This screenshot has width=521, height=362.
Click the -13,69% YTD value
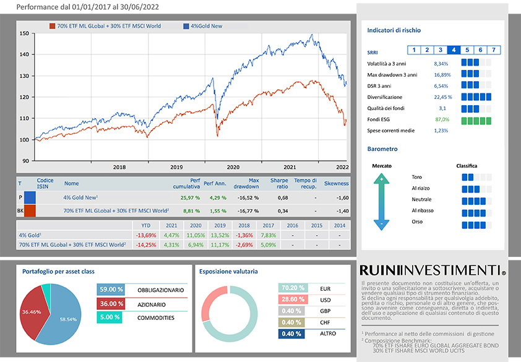coord(146,235)
